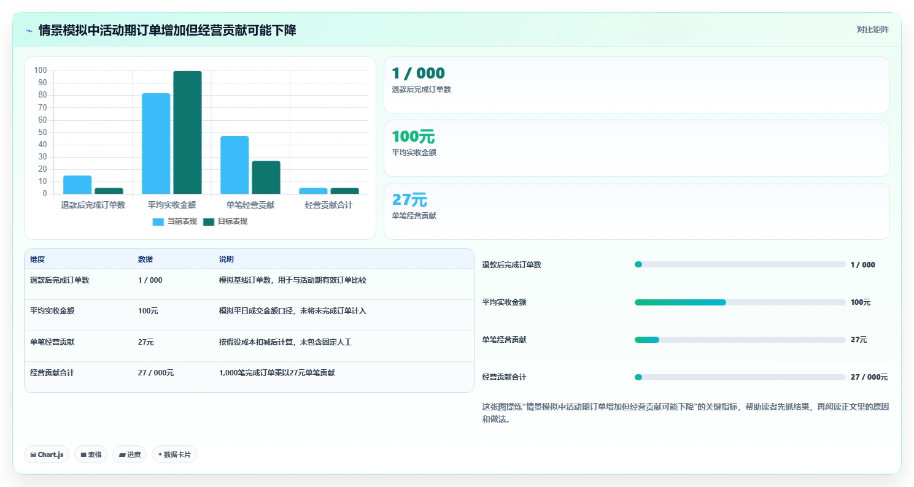Screen dimensions: 914x487
Task: Toggle the 目标表现 legend item
Action: pyautogui.click(x=225, y=221)
